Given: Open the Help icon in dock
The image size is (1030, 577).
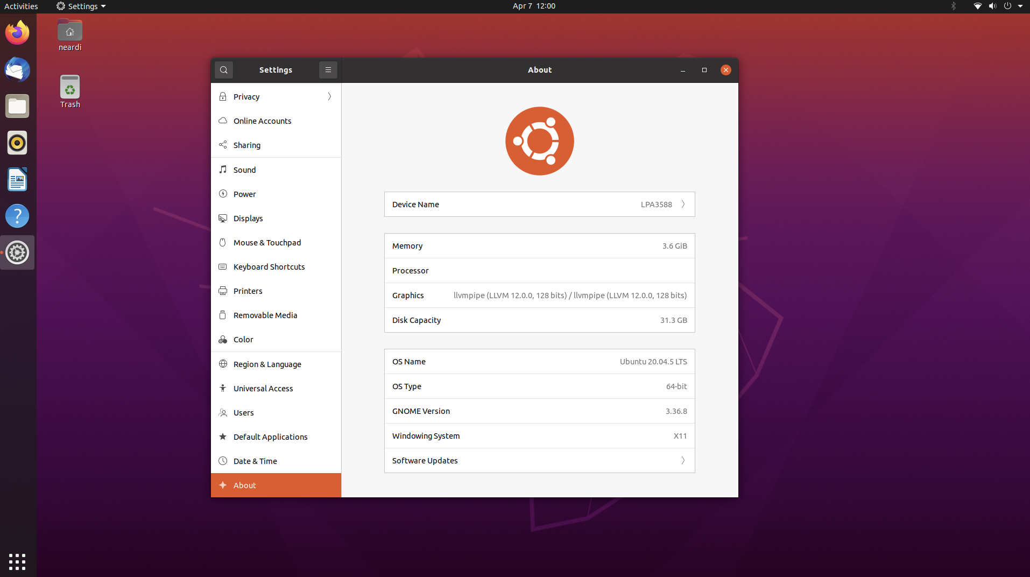Looking at the screenshot, I should click(x=17, y=216).
